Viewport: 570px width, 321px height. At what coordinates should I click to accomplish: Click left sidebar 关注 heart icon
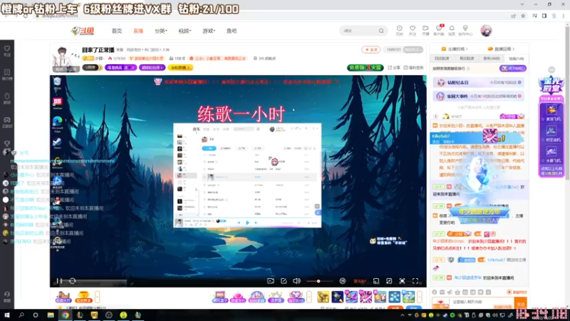[7, 51]
